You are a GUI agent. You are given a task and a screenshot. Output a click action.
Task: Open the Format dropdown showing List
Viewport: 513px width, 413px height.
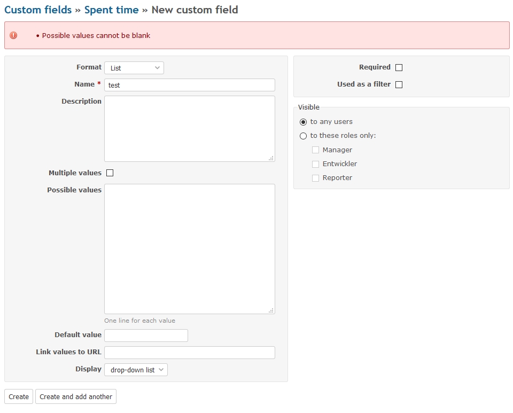pos(134,68)
